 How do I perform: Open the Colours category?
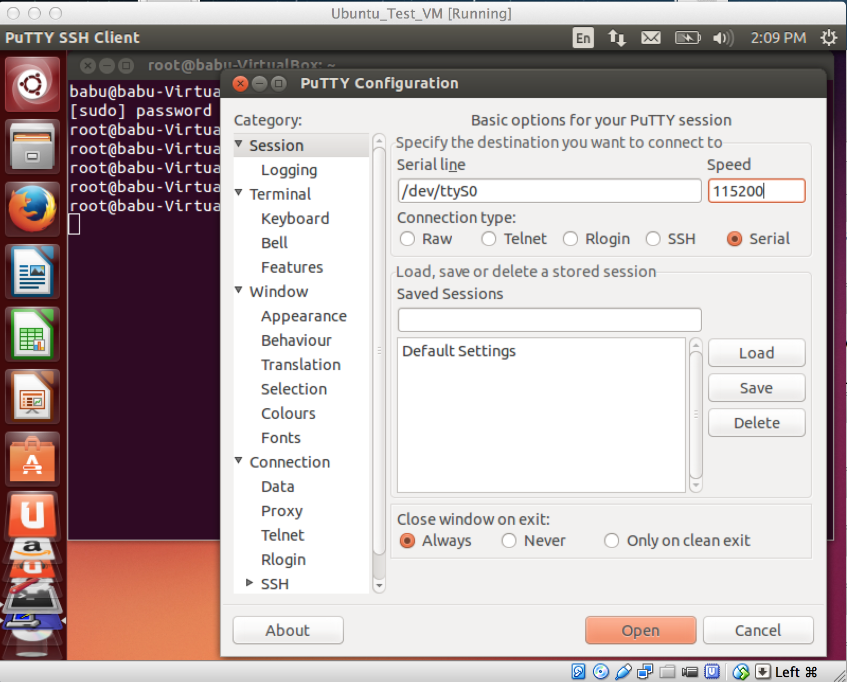coord(289,414)
